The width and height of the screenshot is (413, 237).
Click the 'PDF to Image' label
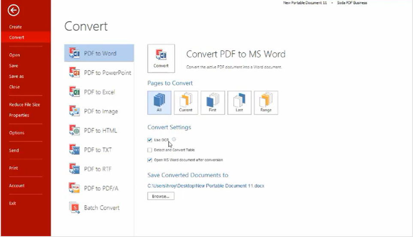pyautogui.click(x=101, y=111)
